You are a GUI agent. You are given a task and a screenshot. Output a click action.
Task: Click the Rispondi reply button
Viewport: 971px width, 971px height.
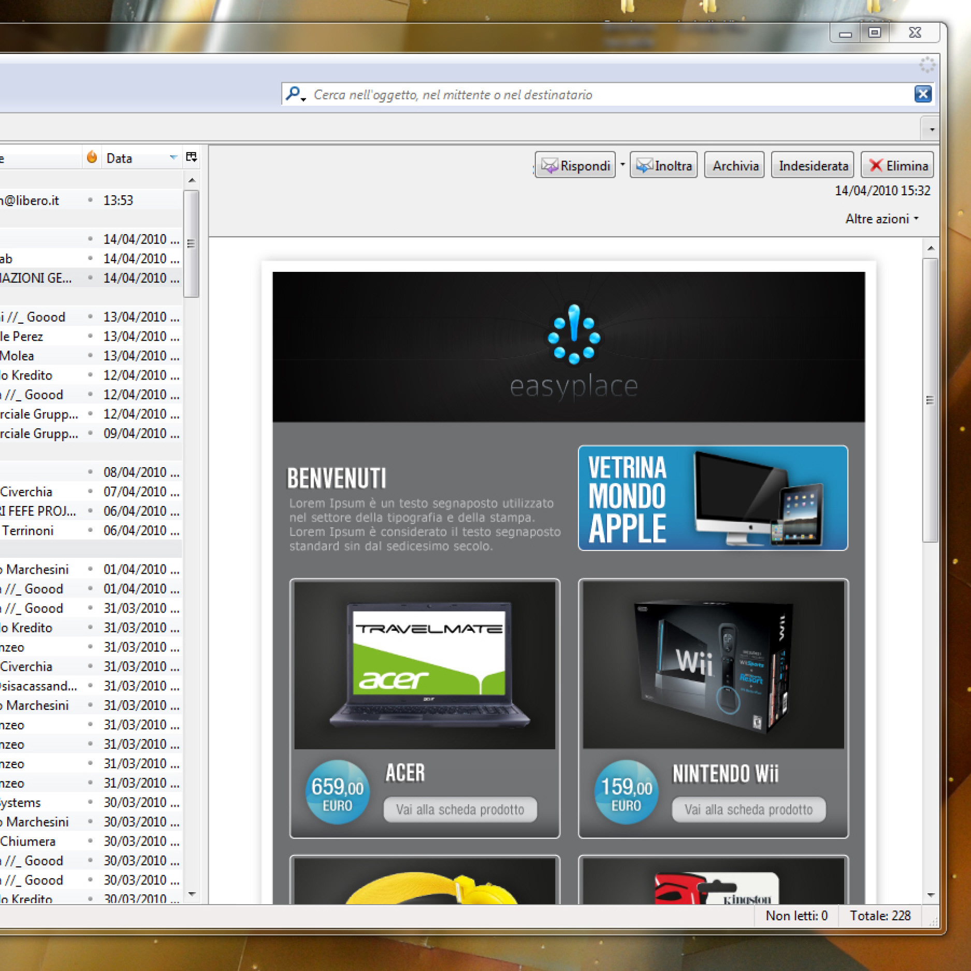click(575, 165)
